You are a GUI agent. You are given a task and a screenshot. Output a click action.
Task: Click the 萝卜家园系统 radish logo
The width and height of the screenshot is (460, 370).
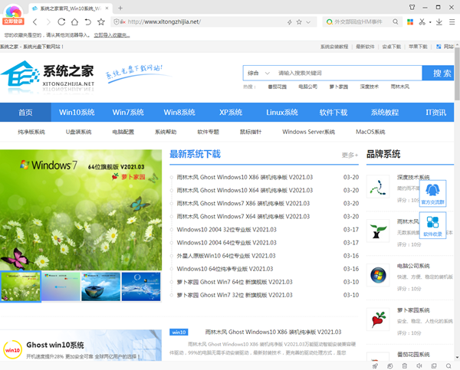point(378,319)
